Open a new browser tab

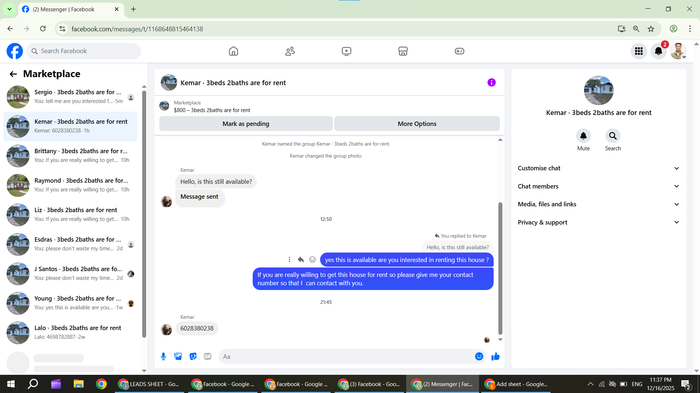pos(133,9)
